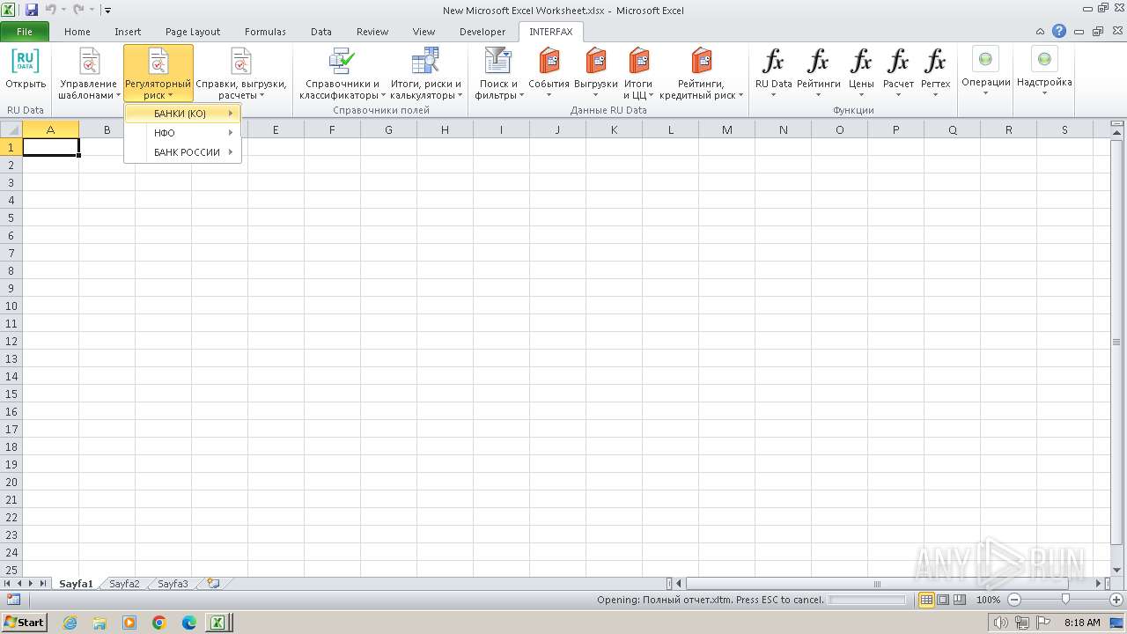Minimize the ribbon with caret arrow
This screenshot has height=634, width=1127.
[x=1041, y=31]
